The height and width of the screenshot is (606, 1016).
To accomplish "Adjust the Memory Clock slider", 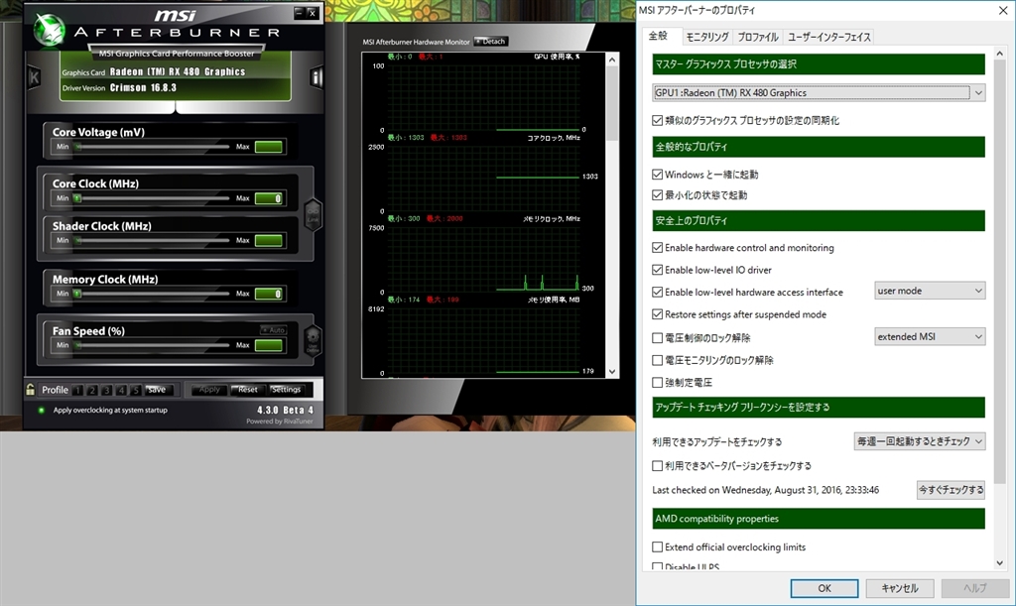I will tap(152, 294).
